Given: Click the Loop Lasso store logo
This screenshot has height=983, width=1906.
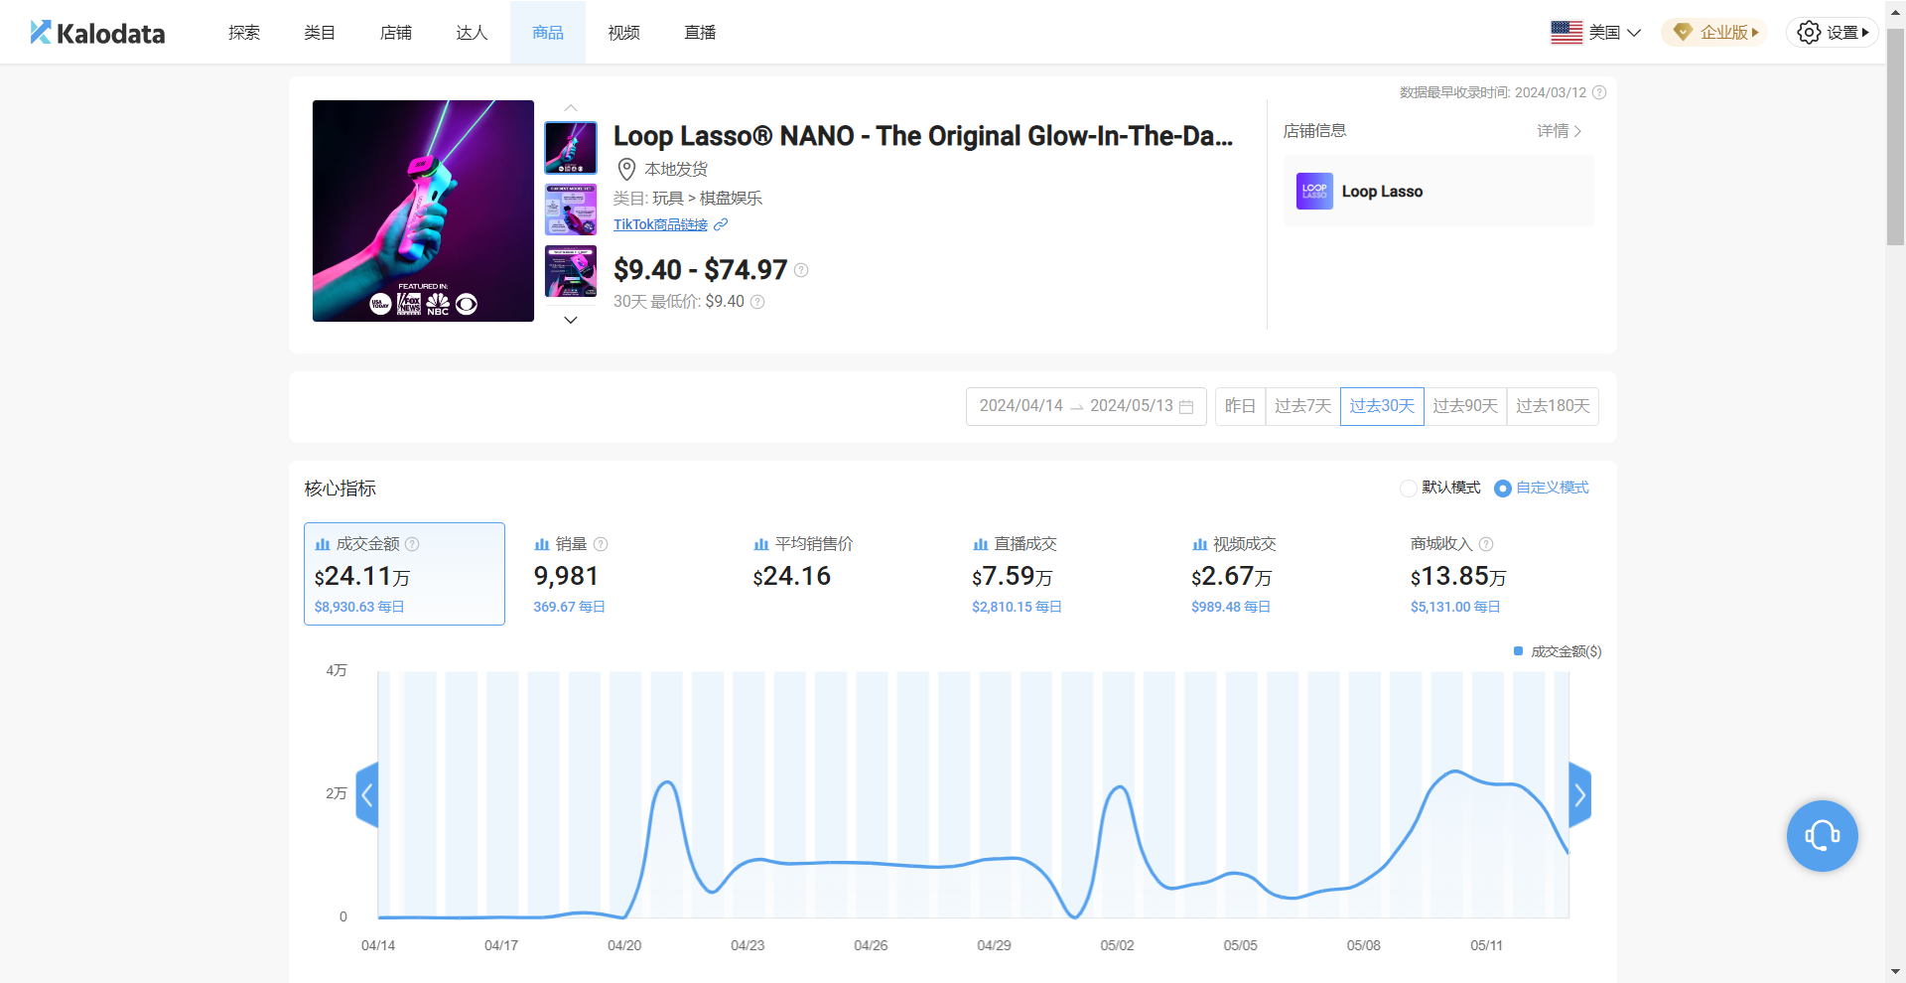Looking at the screenshot, I should pos(1314,192).
